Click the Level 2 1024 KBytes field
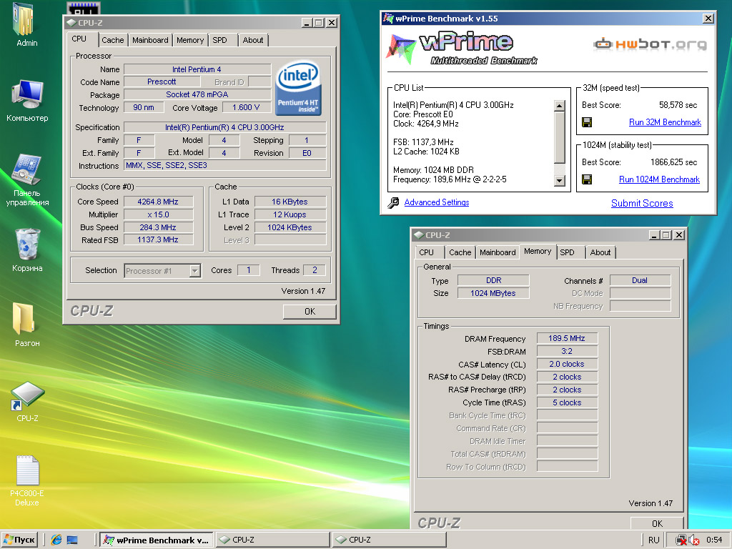732x549 pixels. coord(290,227)
